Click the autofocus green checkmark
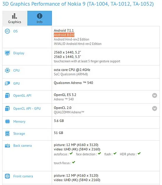 click(x=71, y=154)
